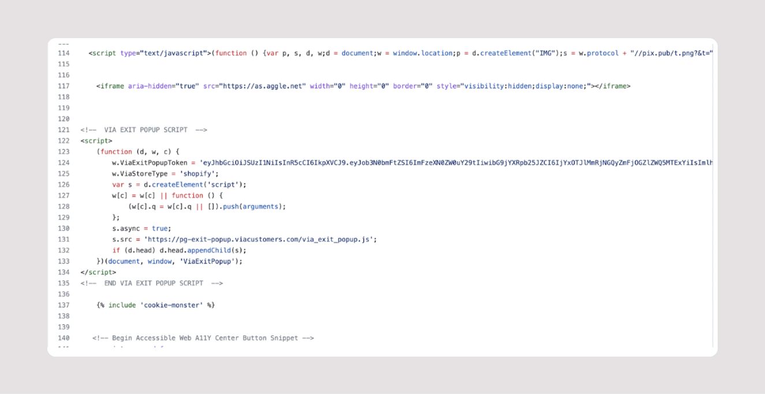Click line number 137 in the gutter
Image resolution: width=765 pixels, height=394 pixels.
coord(64,305)
